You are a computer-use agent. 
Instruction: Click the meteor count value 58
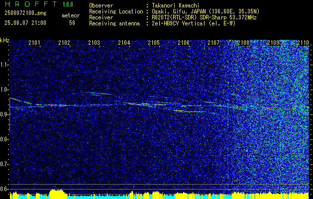(x=72, y=23)
